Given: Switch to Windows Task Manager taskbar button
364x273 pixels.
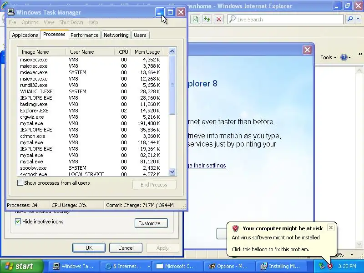Looking at the screenshot, I should pos(73,266).
